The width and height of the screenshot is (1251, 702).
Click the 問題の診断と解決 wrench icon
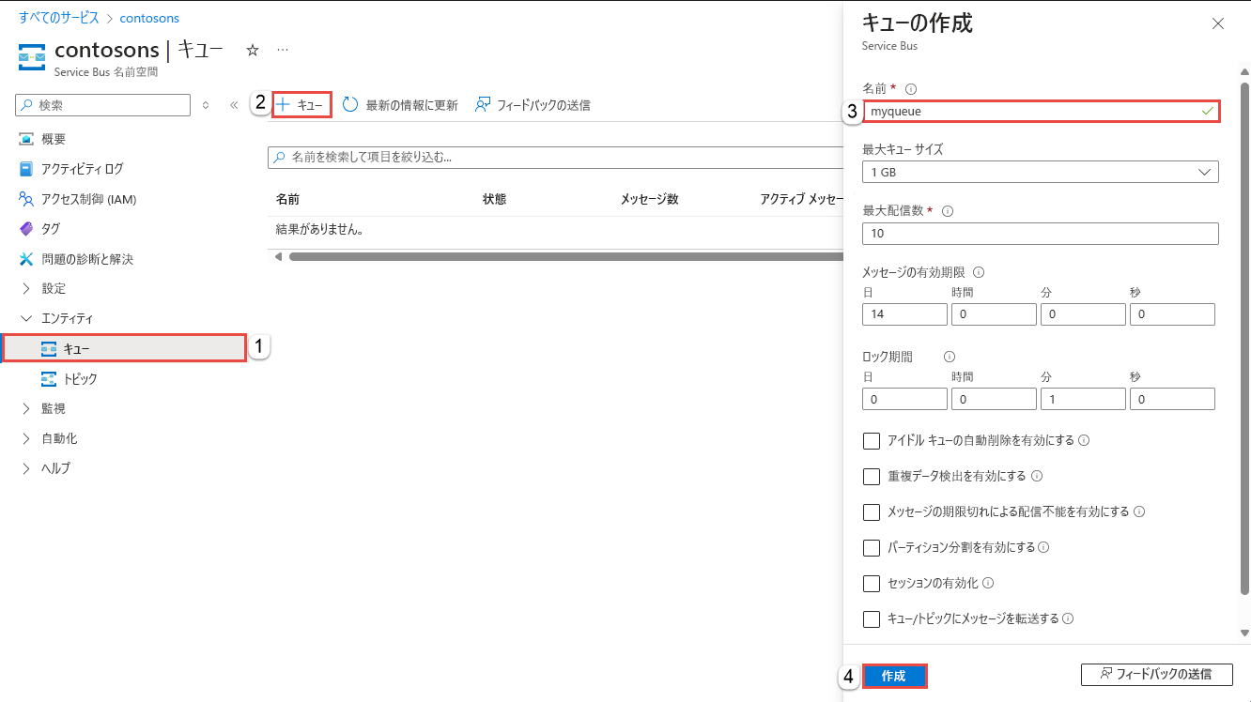[26, 259]
